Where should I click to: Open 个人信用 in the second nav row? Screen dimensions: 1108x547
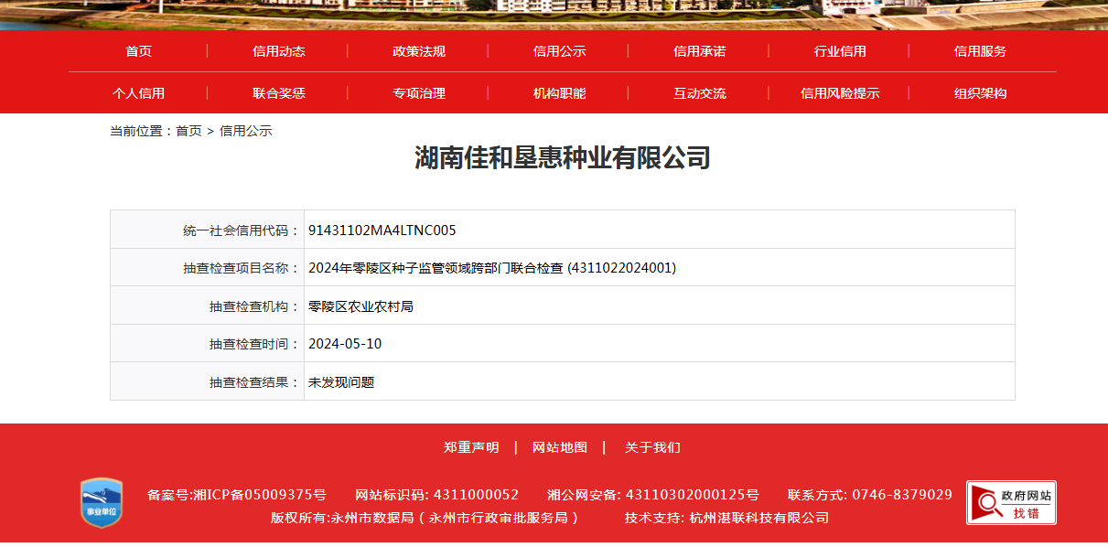138,93
